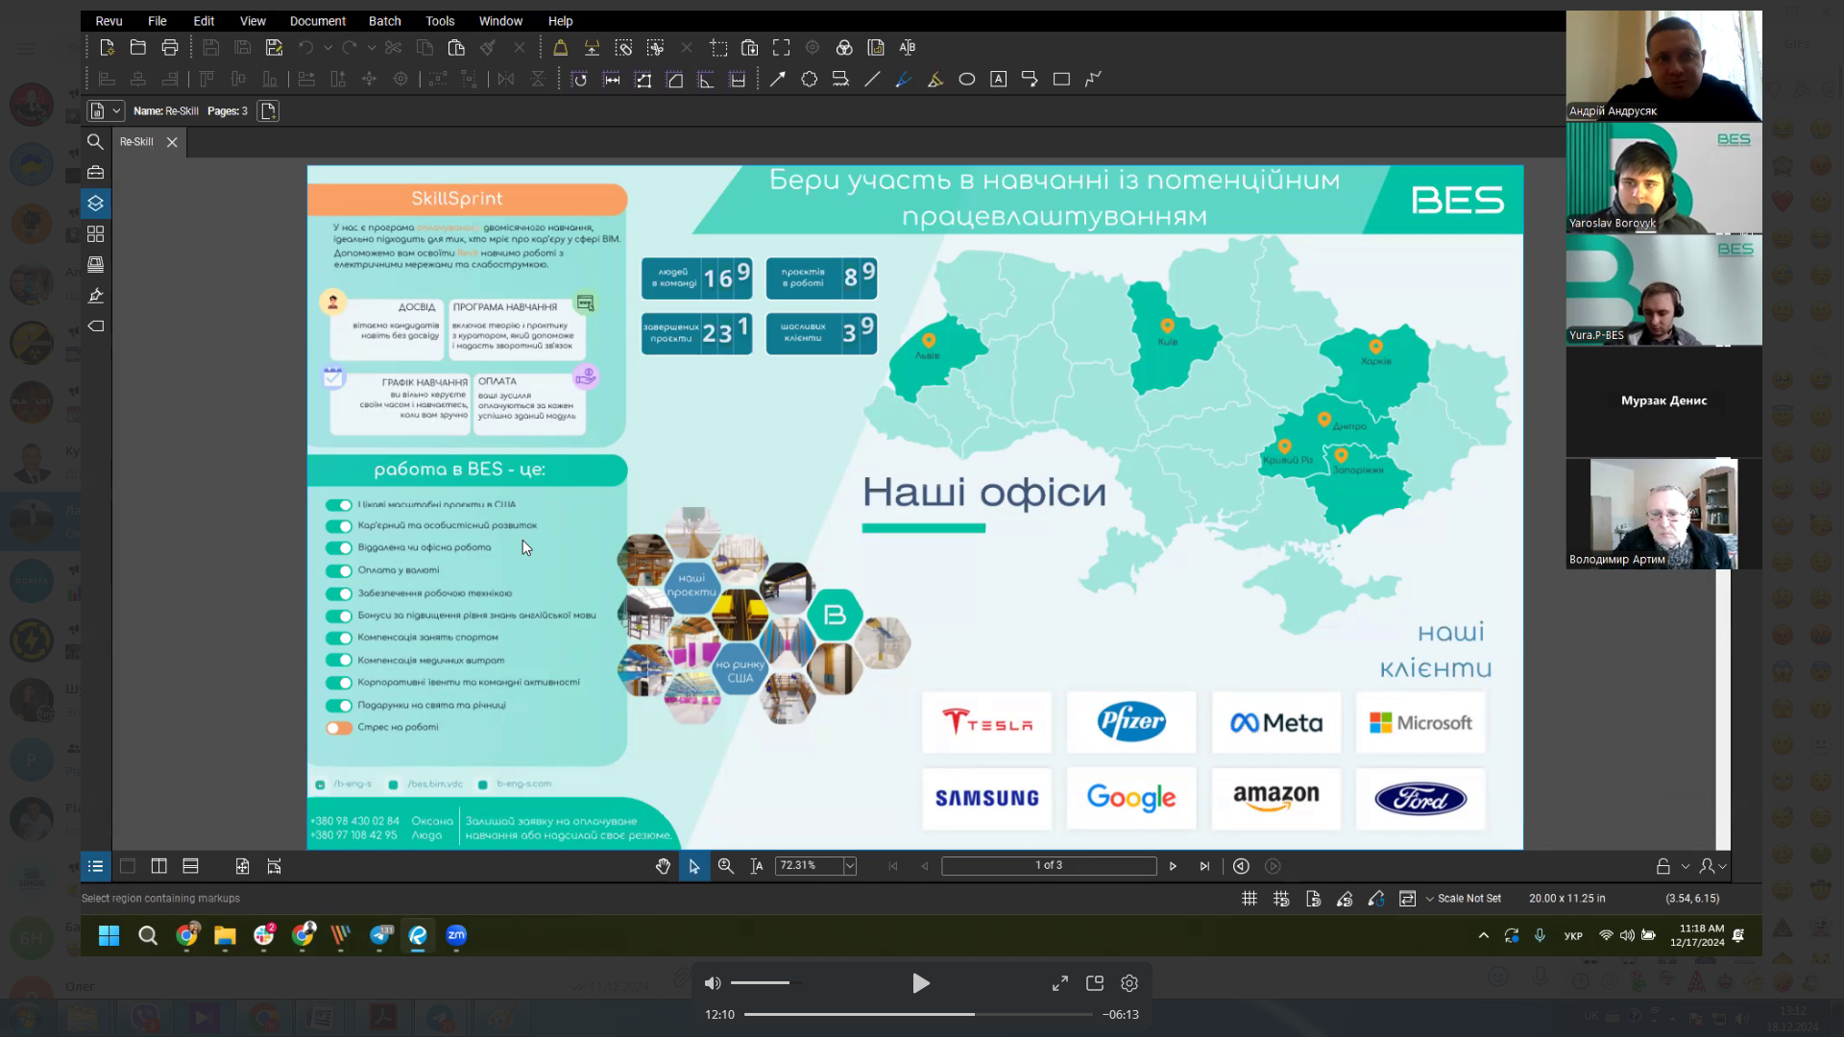Screen dimensions: 1844x1037
Task: Open video player settings gear
Action: point(1129,983)
